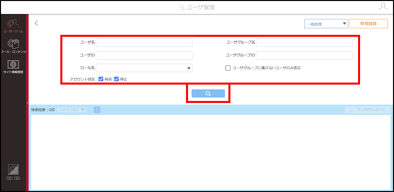Focus the ユーザグループ名 input field

point(304,43)
